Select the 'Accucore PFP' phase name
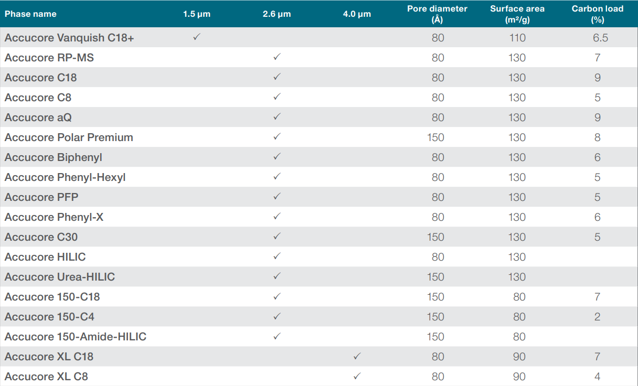This screenshot has width=638, height=386. (42, 197)
